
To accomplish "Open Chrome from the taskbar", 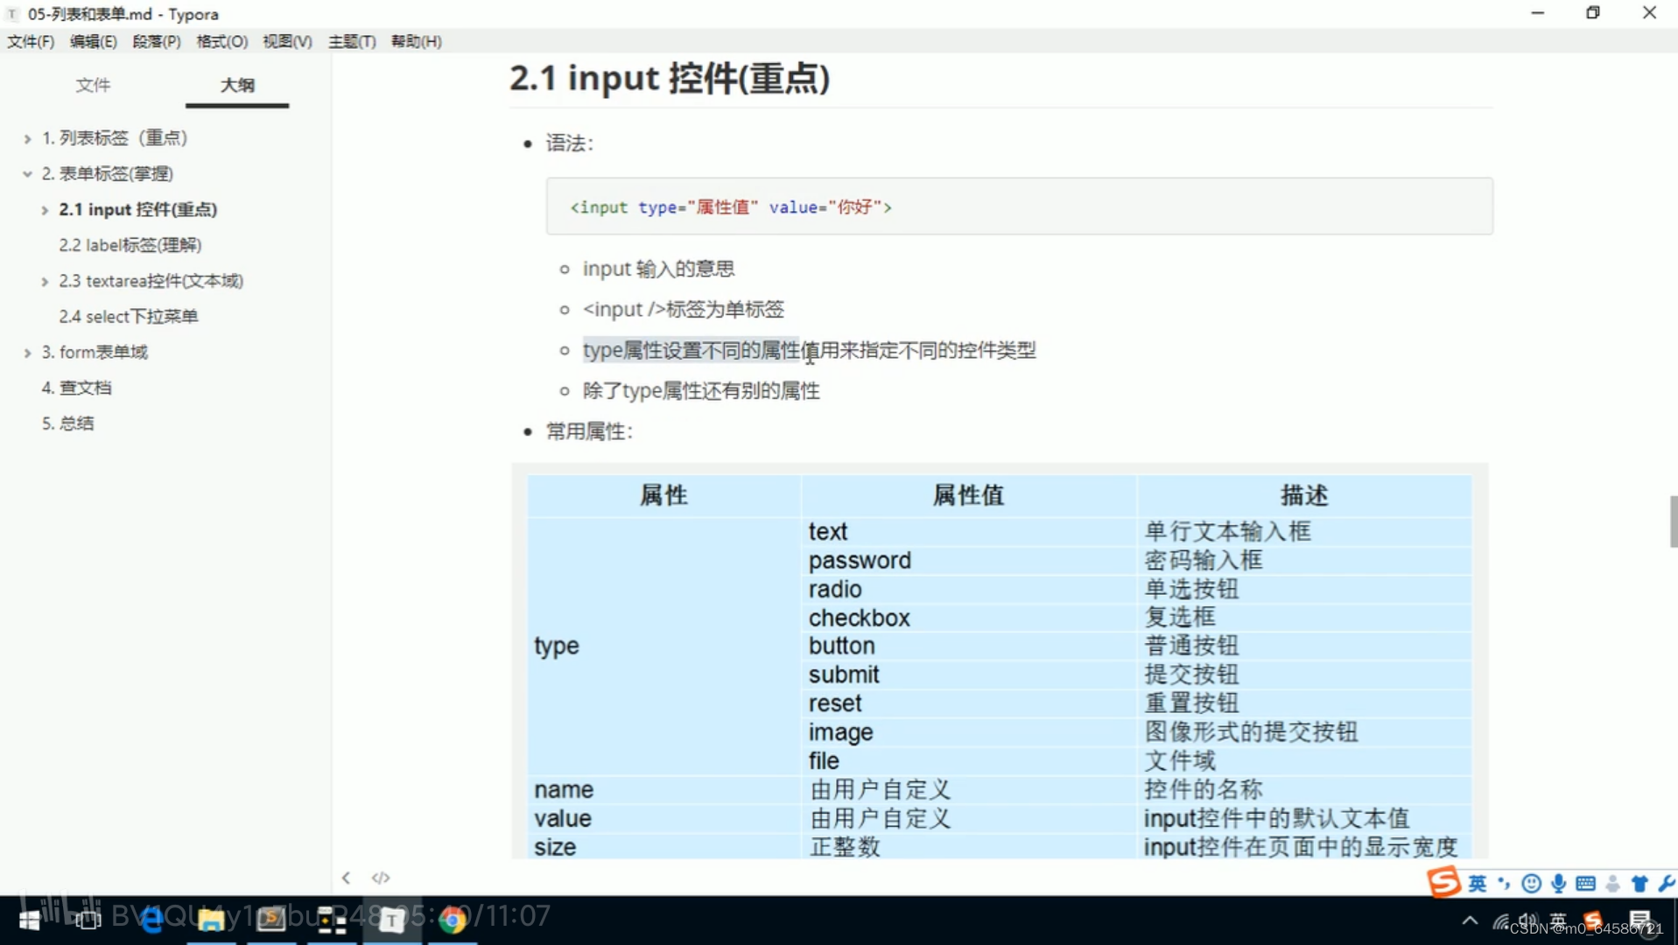I will point(453,920).
